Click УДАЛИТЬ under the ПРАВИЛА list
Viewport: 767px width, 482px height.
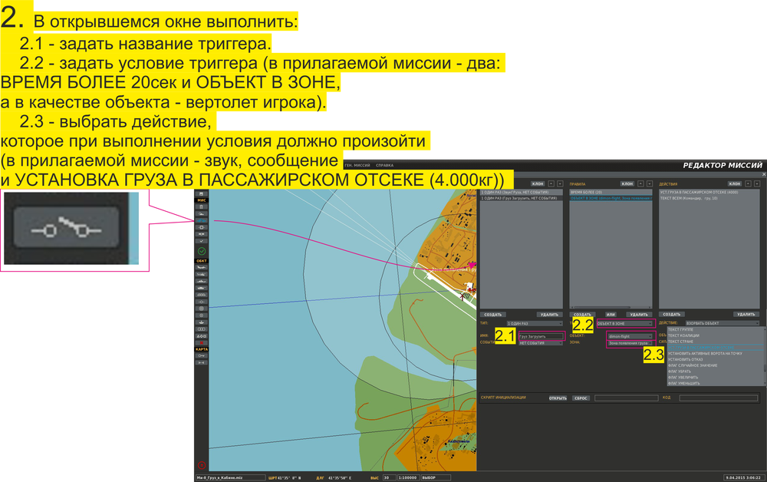click(x=639, y=315)
